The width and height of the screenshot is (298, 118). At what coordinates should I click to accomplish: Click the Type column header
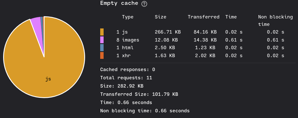(x=128, y=17)
